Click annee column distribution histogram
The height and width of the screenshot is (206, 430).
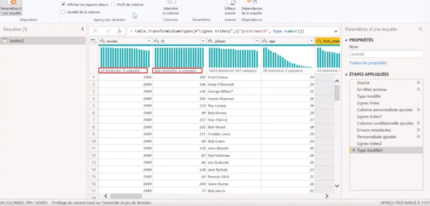click(x=125, y=57)
